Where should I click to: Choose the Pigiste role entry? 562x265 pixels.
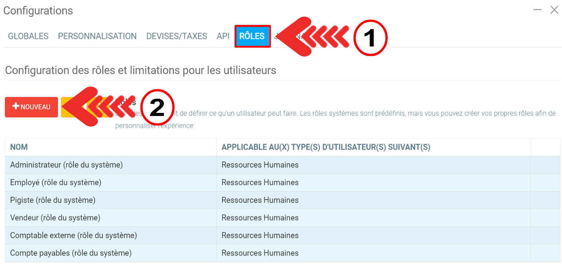[x=53, y=200]
